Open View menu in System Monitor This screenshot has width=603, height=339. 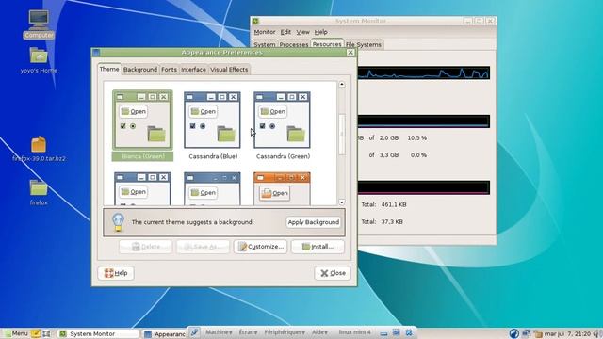pyautogui.click(x=302, y=32)
